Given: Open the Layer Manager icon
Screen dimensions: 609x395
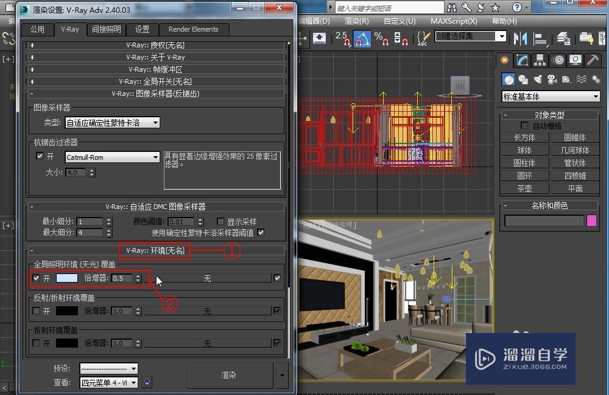Looking at the screenshot, I should [x=563, y=38].
